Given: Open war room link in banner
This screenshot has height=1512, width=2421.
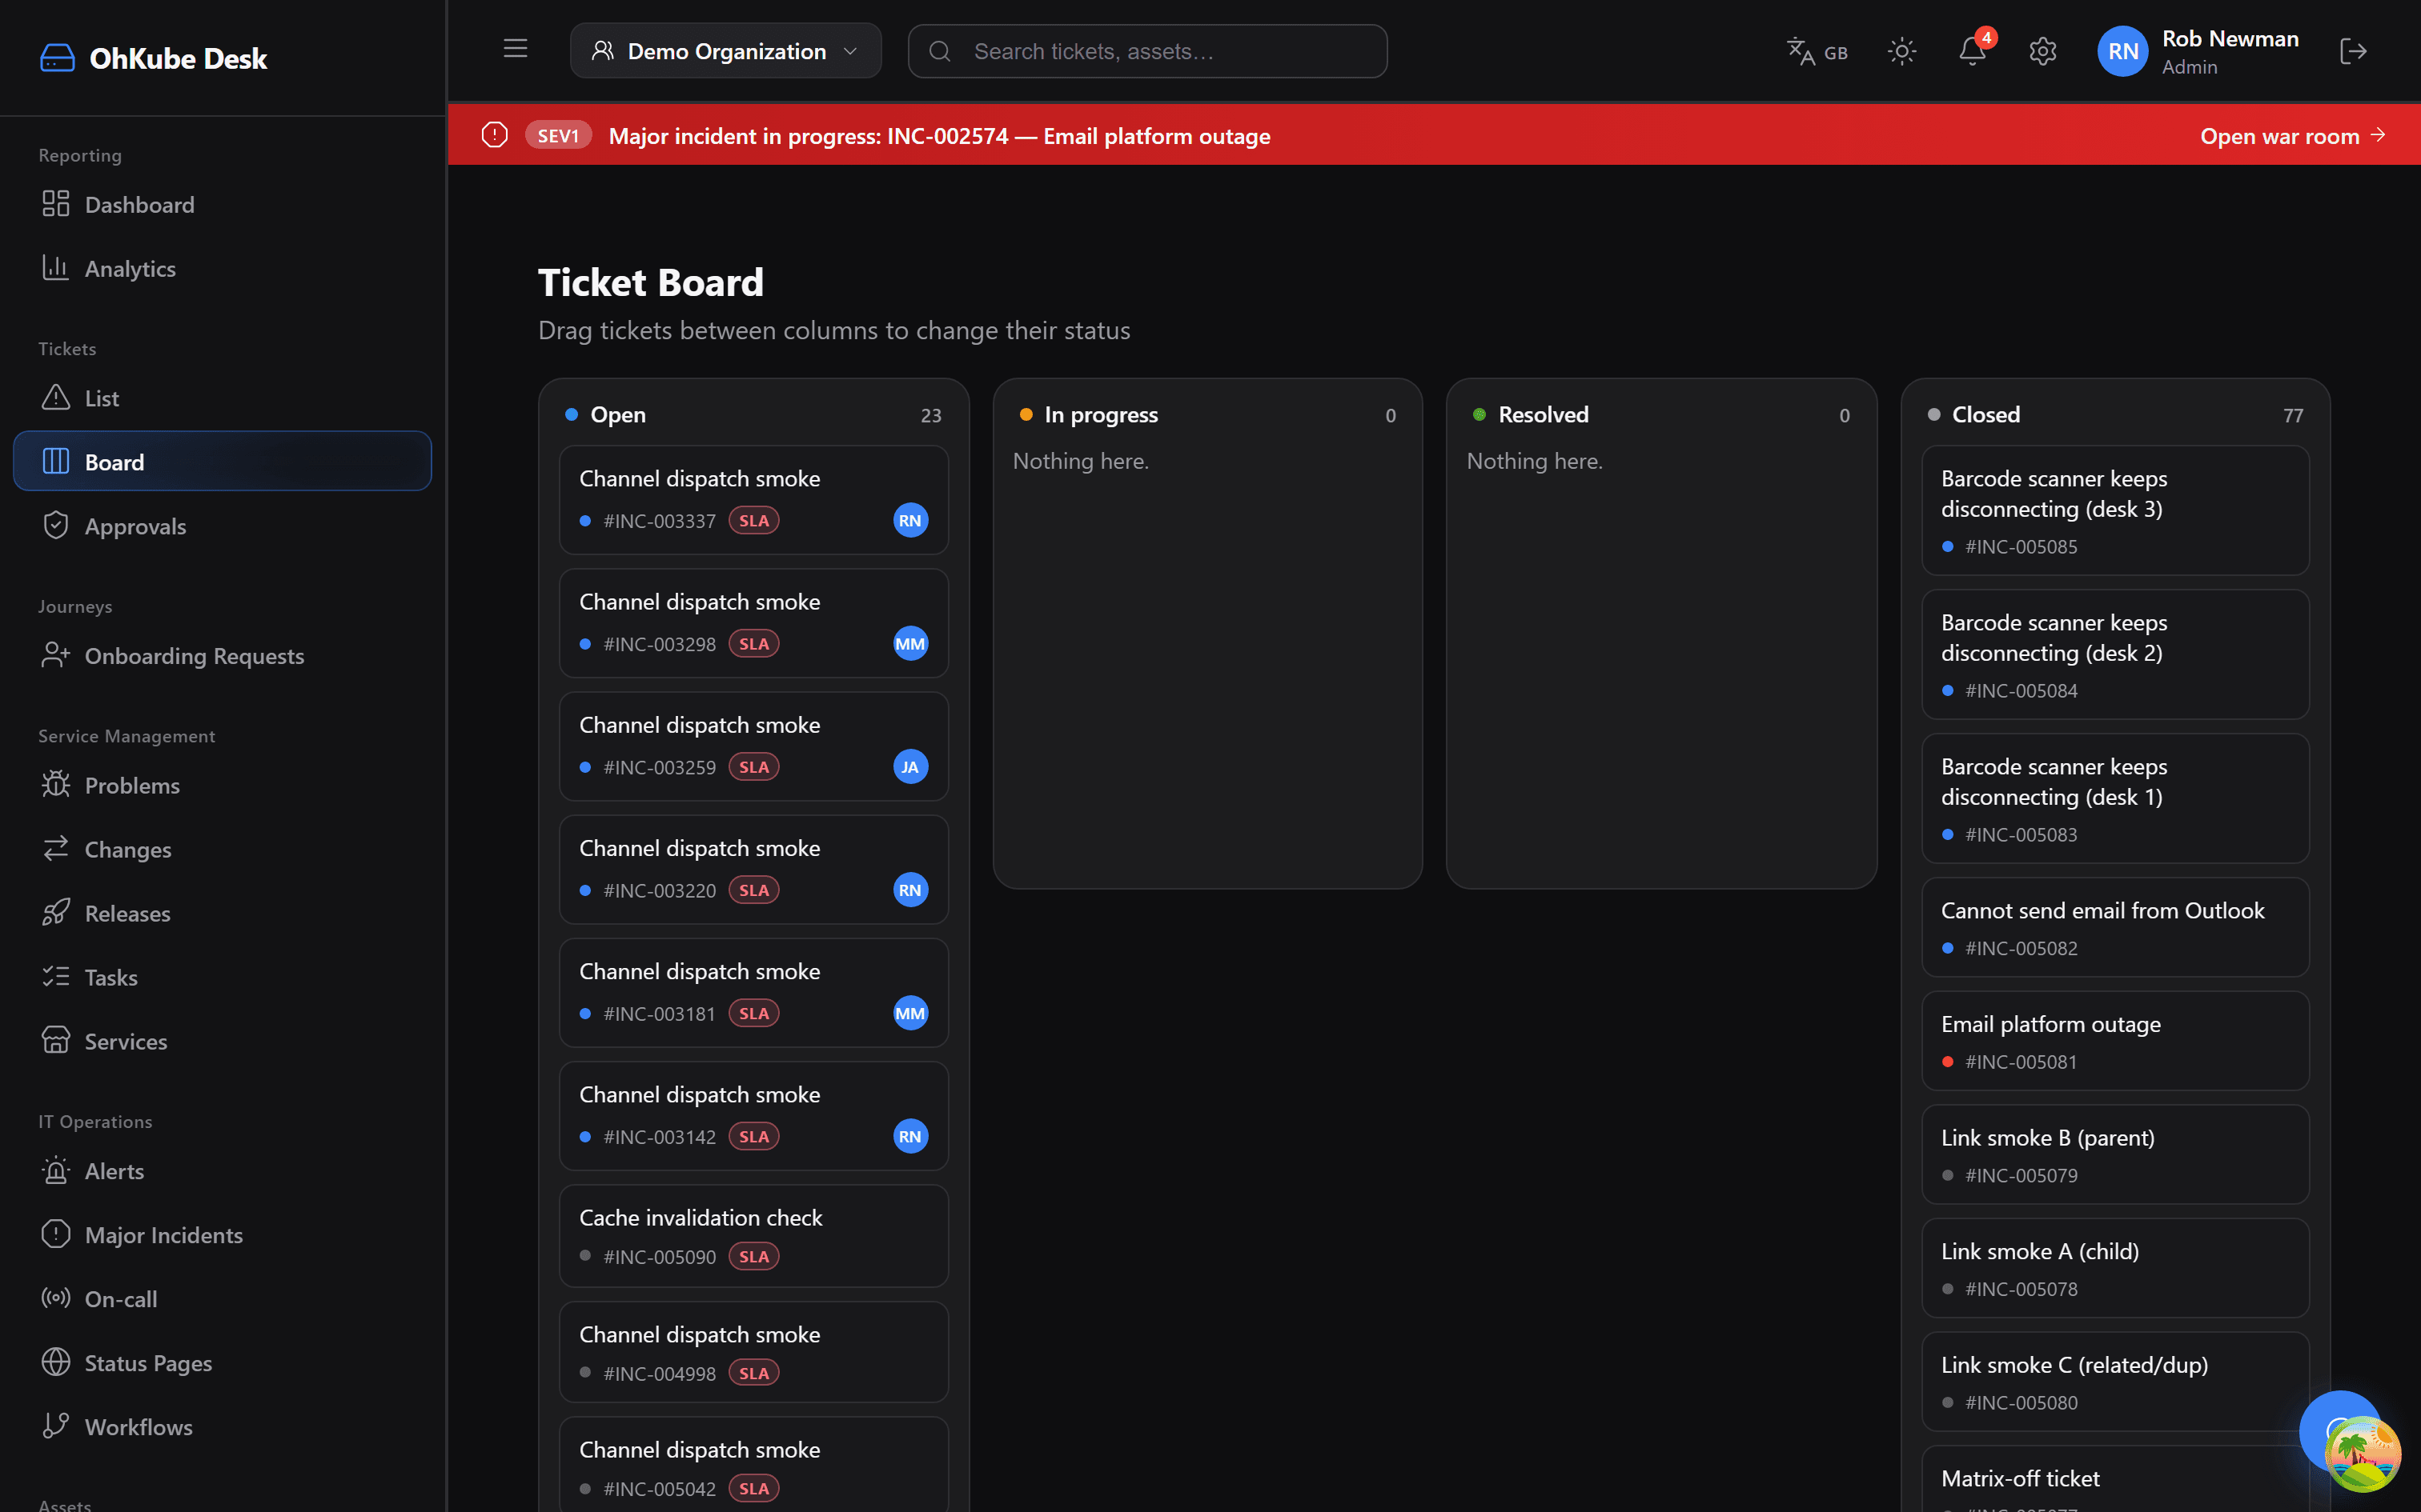Looking at the screenshot, I should 2292,136.
